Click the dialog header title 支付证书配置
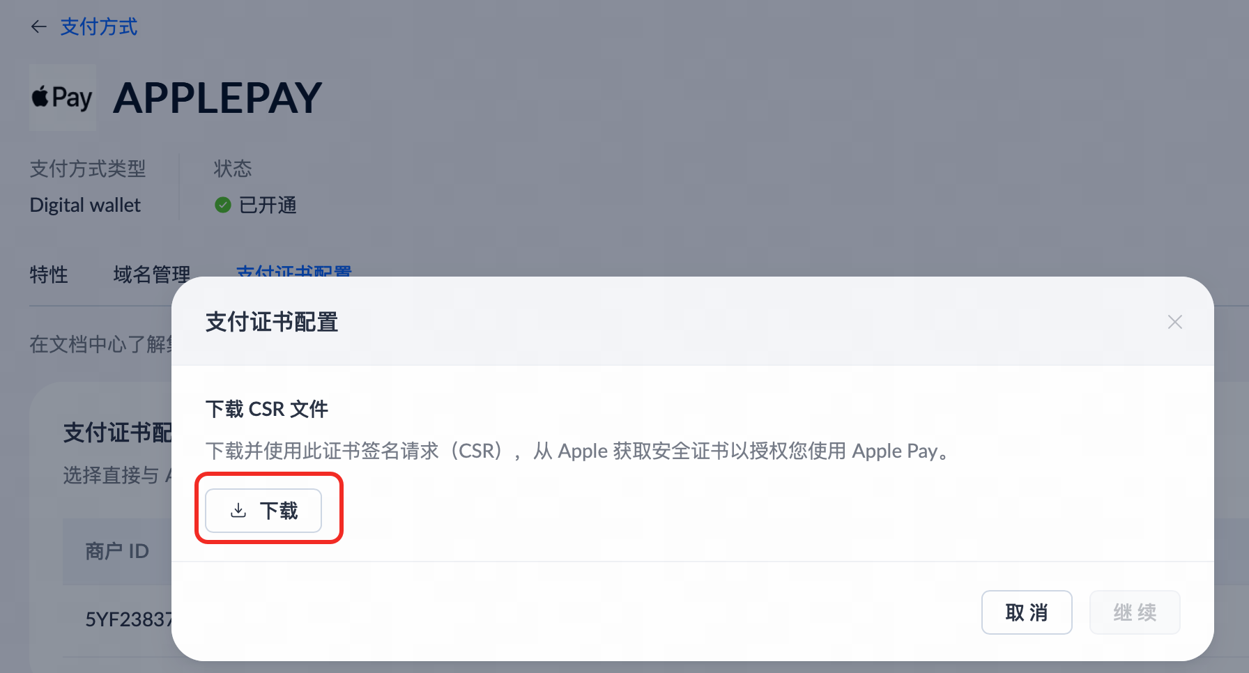This screenshot has height=673, width=1249. pos(272,322)
